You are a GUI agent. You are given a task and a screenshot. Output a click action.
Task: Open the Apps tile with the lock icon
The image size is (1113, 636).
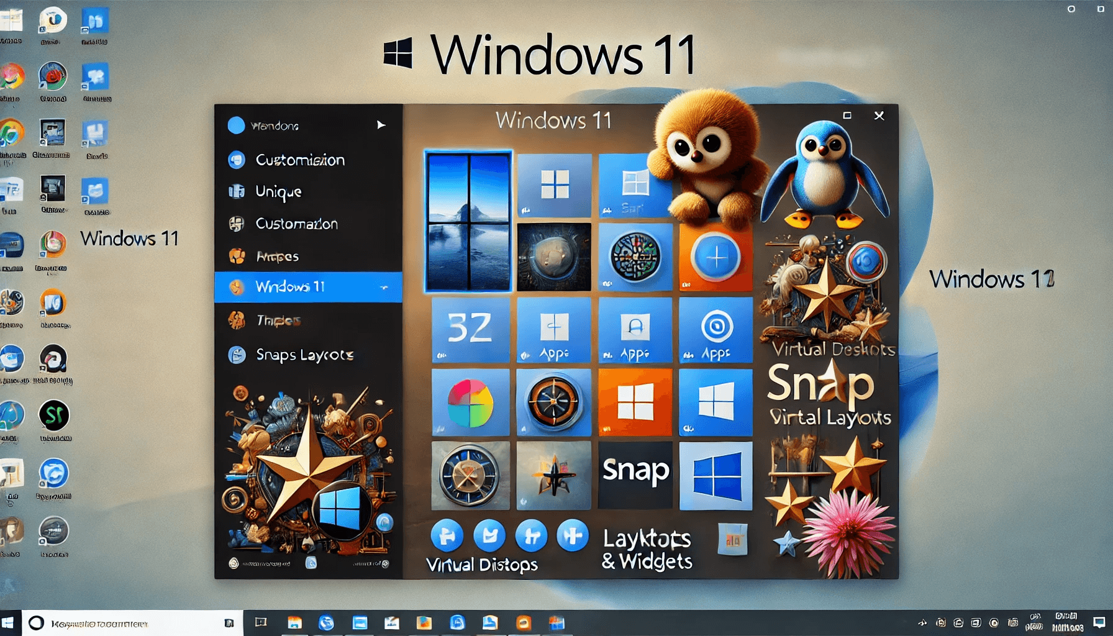click(x=635, y=330)
